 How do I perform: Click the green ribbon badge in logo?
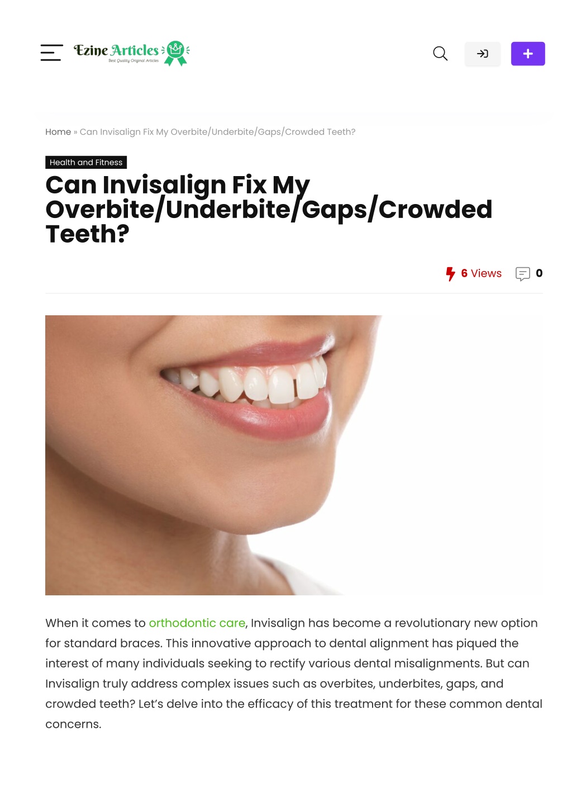[x=177, y=53]
